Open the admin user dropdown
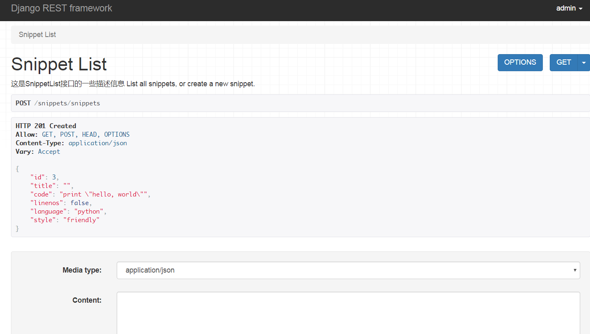The height and width of the screenshot is (334, 590). pos(569,8)
